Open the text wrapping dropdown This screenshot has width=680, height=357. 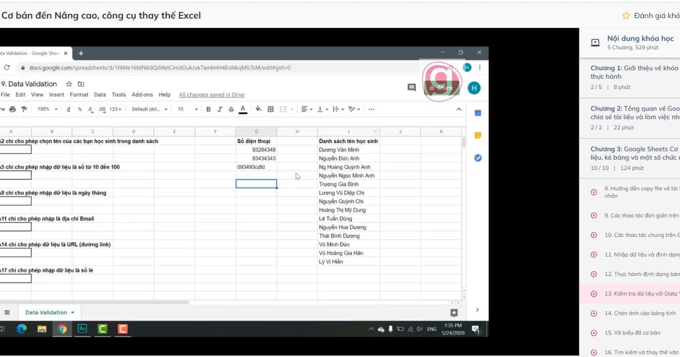(x=338, y=109)
